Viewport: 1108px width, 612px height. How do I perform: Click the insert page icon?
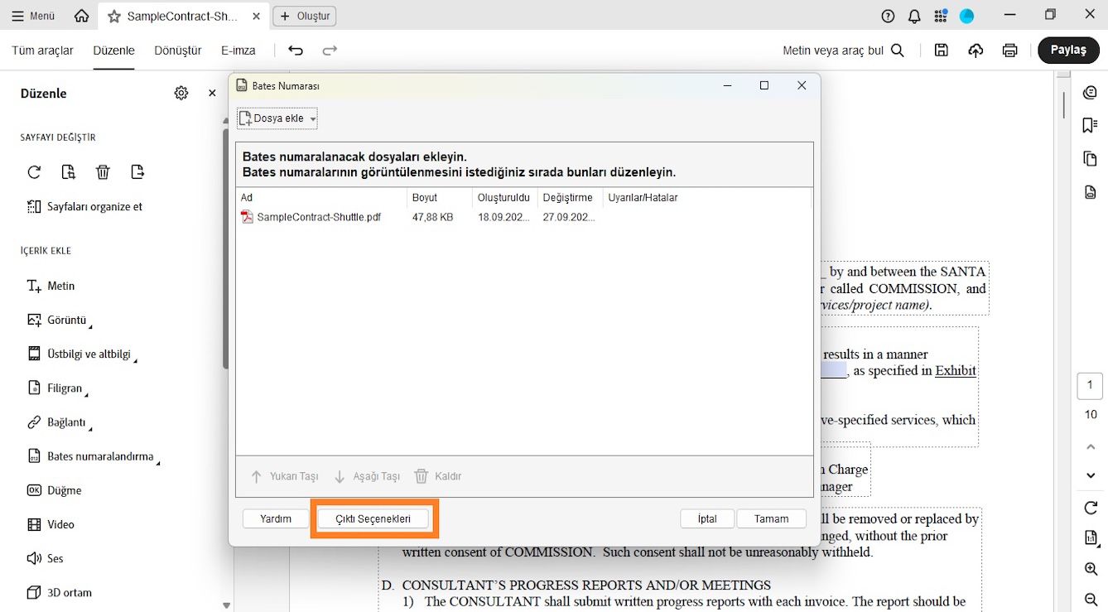[x=69, y=172]
